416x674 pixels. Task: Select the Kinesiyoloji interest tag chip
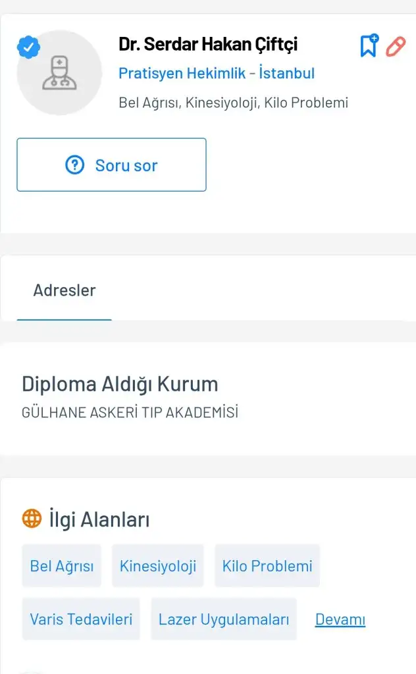158,565
